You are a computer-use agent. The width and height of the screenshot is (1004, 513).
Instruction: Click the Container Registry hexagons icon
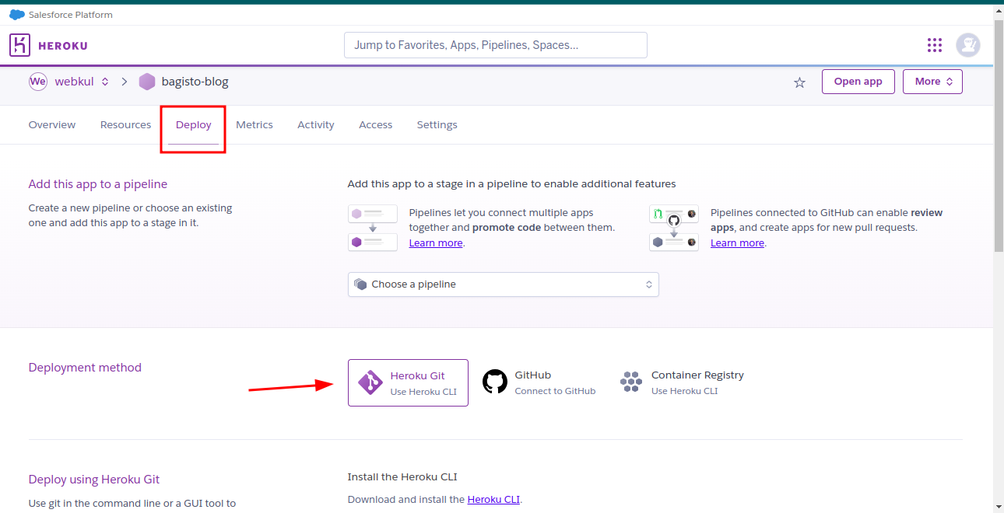click(630, 382)
